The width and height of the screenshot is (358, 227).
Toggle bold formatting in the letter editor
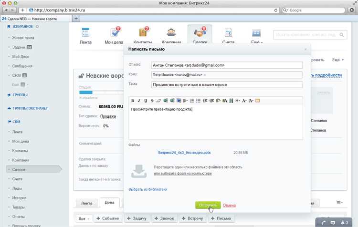[133, 101]
